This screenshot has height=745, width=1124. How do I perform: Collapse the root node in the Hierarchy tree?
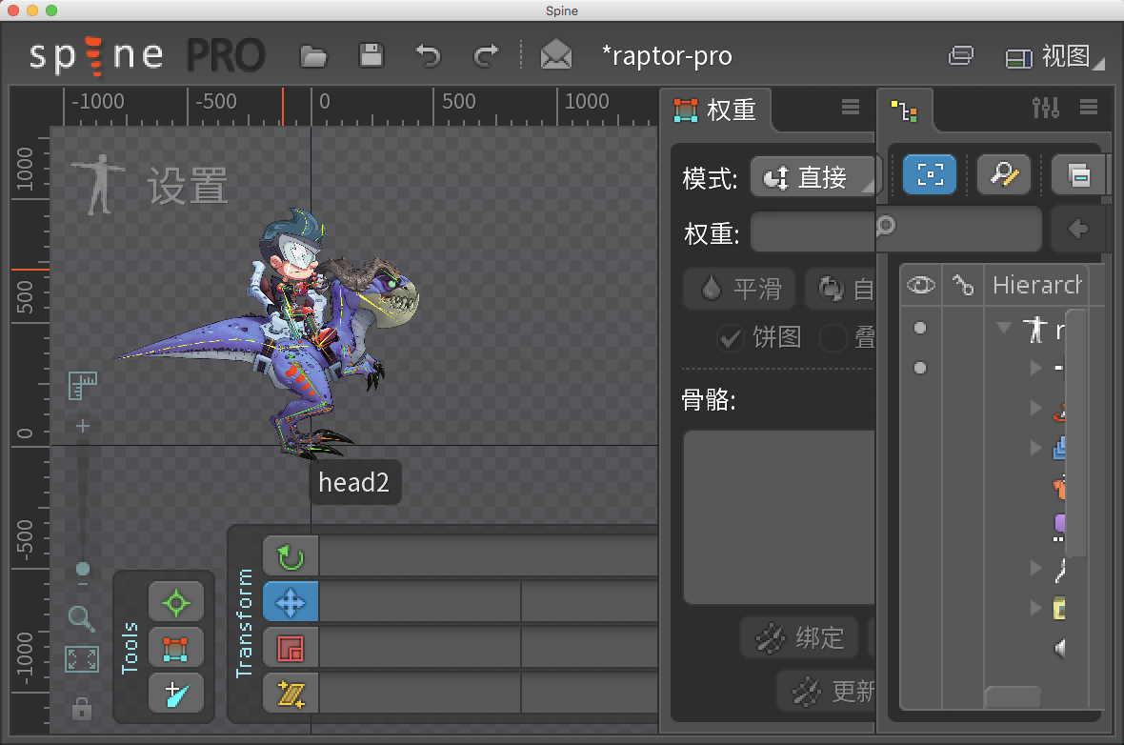tap(1003, 327)
